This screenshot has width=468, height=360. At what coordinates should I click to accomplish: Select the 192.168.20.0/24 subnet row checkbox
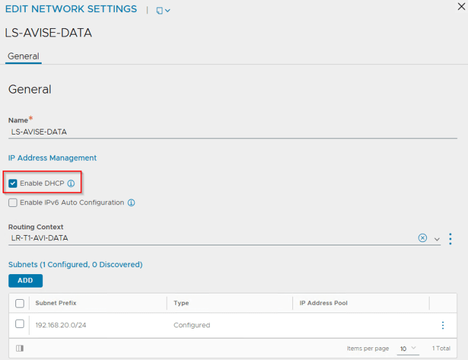[x=20, y=325]
